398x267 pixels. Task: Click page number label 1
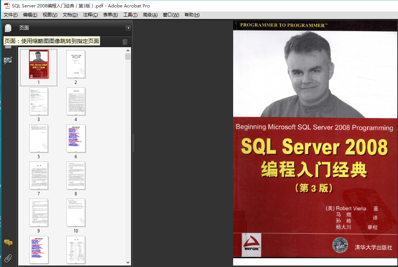click(x=39, y=82)
